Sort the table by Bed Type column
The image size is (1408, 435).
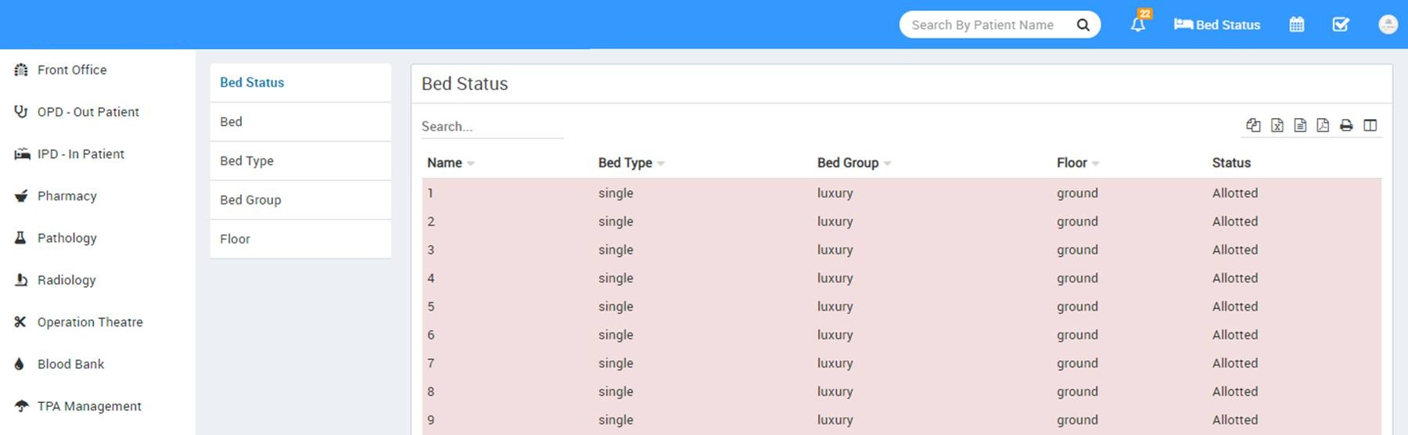pyautogui.click(x=631, y=163)
